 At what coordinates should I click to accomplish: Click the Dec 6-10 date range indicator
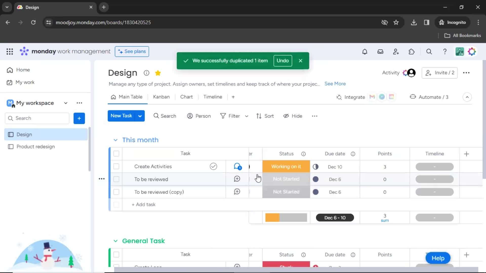335,218
